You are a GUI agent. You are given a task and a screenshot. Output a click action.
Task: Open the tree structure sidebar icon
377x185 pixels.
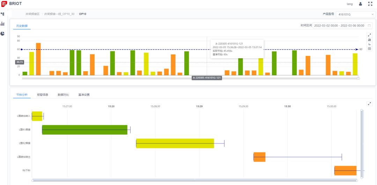pyautogui.click(x=2, y=14)
